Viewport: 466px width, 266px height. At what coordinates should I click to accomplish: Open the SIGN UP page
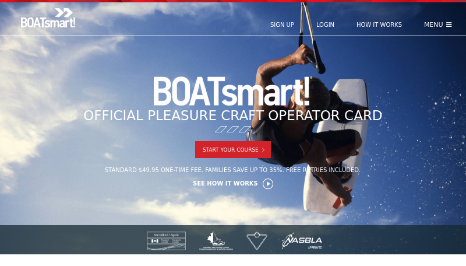282,24
